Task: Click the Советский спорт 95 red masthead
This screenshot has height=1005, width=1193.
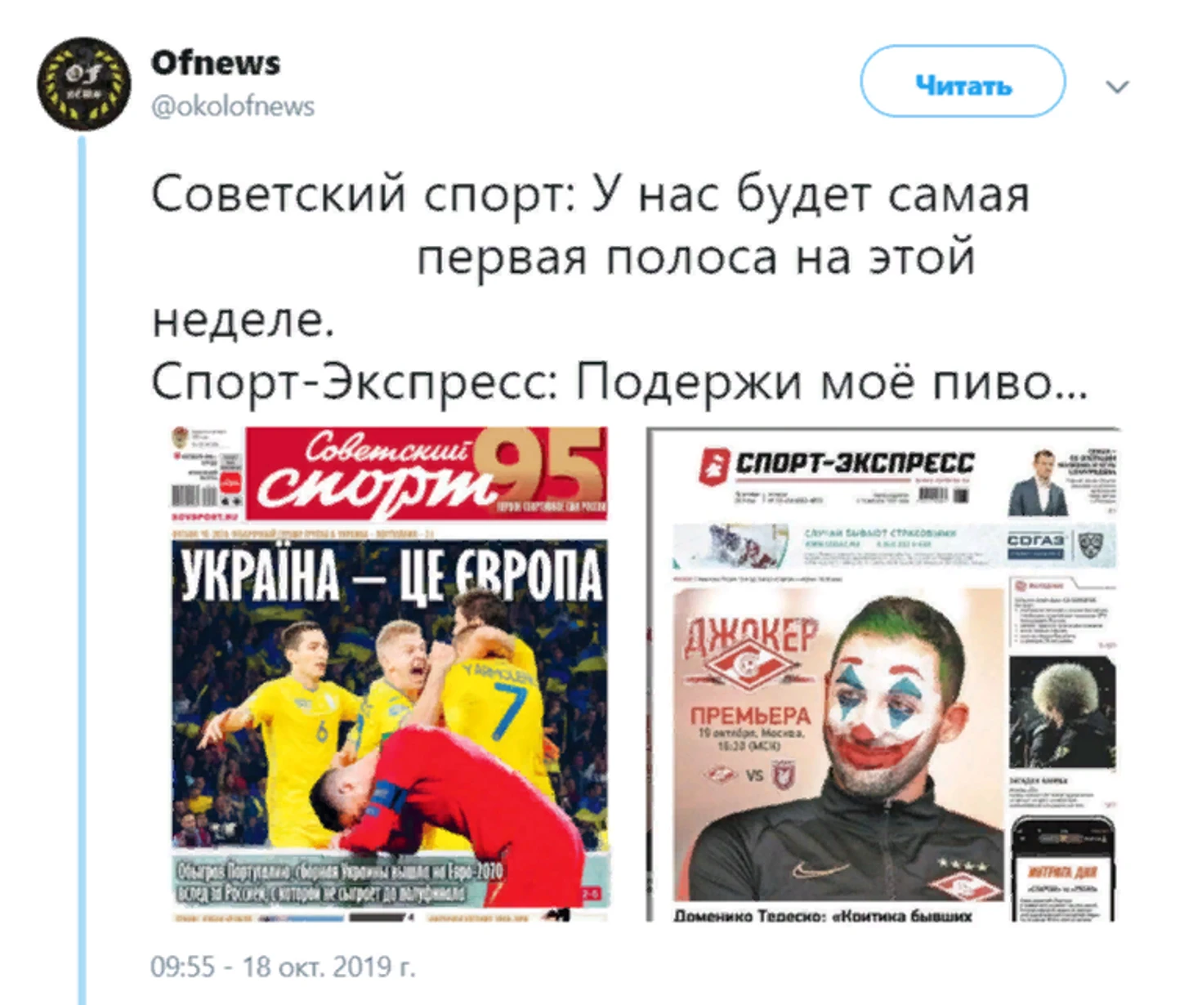Action: (x=426, y=473)
